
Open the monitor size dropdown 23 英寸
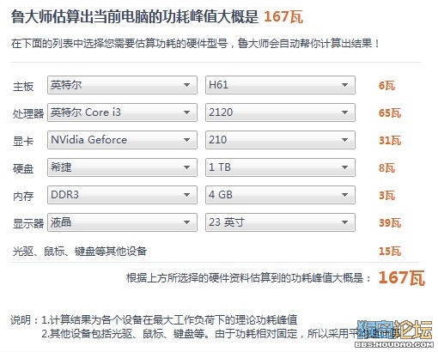280,222
